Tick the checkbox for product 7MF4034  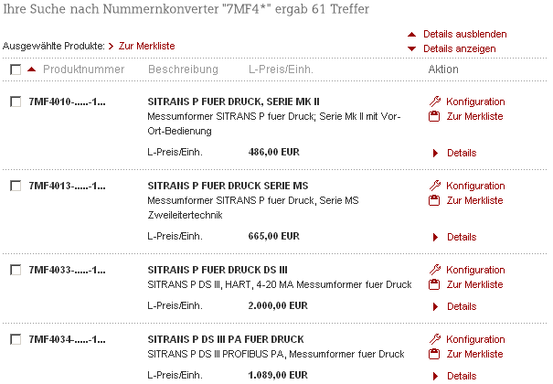(x=16, y=339)
